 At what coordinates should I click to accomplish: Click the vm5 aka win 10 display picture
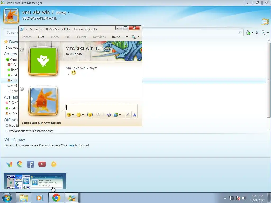[43, 61]
